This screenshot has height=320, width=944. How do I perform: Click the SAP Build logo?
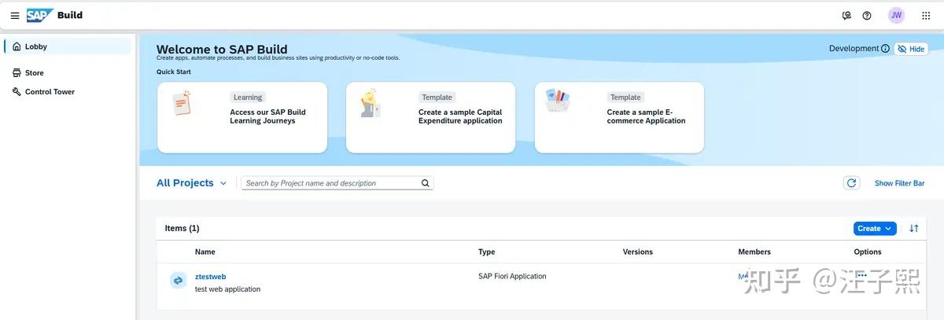[54, 15]
